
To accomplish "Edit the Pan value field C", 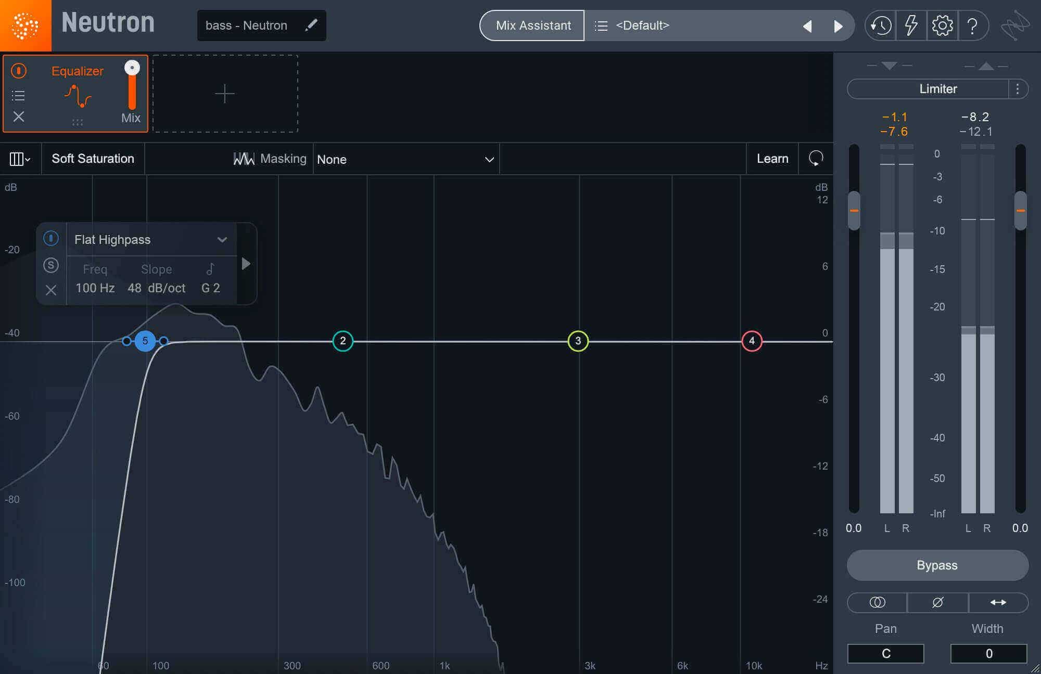I will [886, 653].
